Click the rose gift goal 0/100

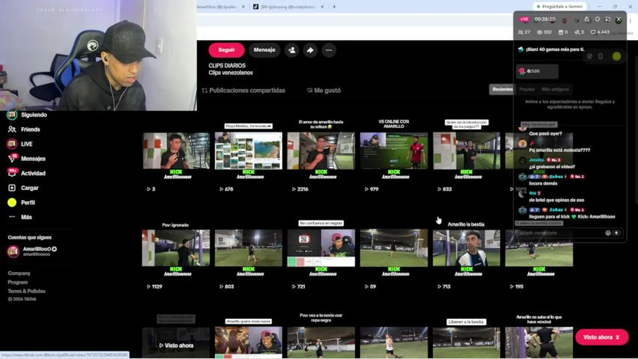[x=537, y=71]
